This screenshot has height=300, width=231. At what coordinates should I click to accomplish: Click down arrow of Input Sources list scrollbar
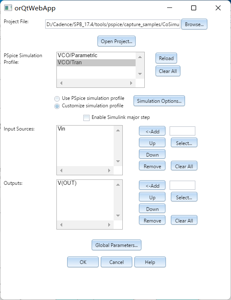point(118,161)
